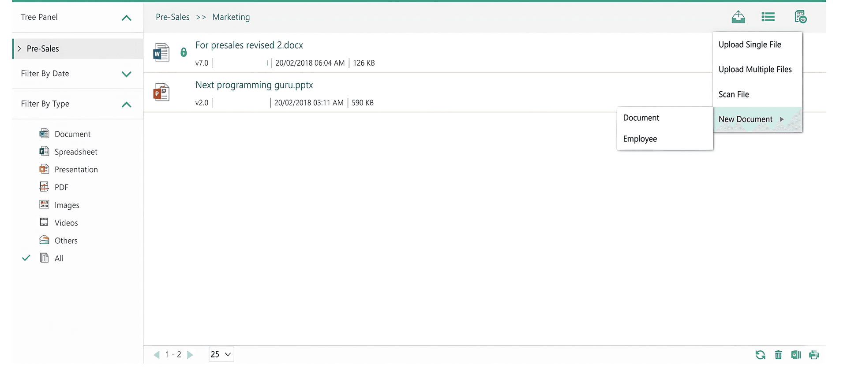Click the Spreadsheet filter icon
This screenshot has height=375, width=847.
click(x=44, y=151)
